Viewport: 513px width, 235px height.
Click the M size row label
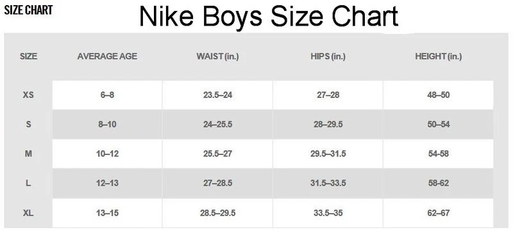(x=28, y=154)
